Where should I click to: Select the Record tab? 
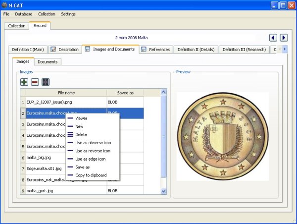(x=40, y=25)
